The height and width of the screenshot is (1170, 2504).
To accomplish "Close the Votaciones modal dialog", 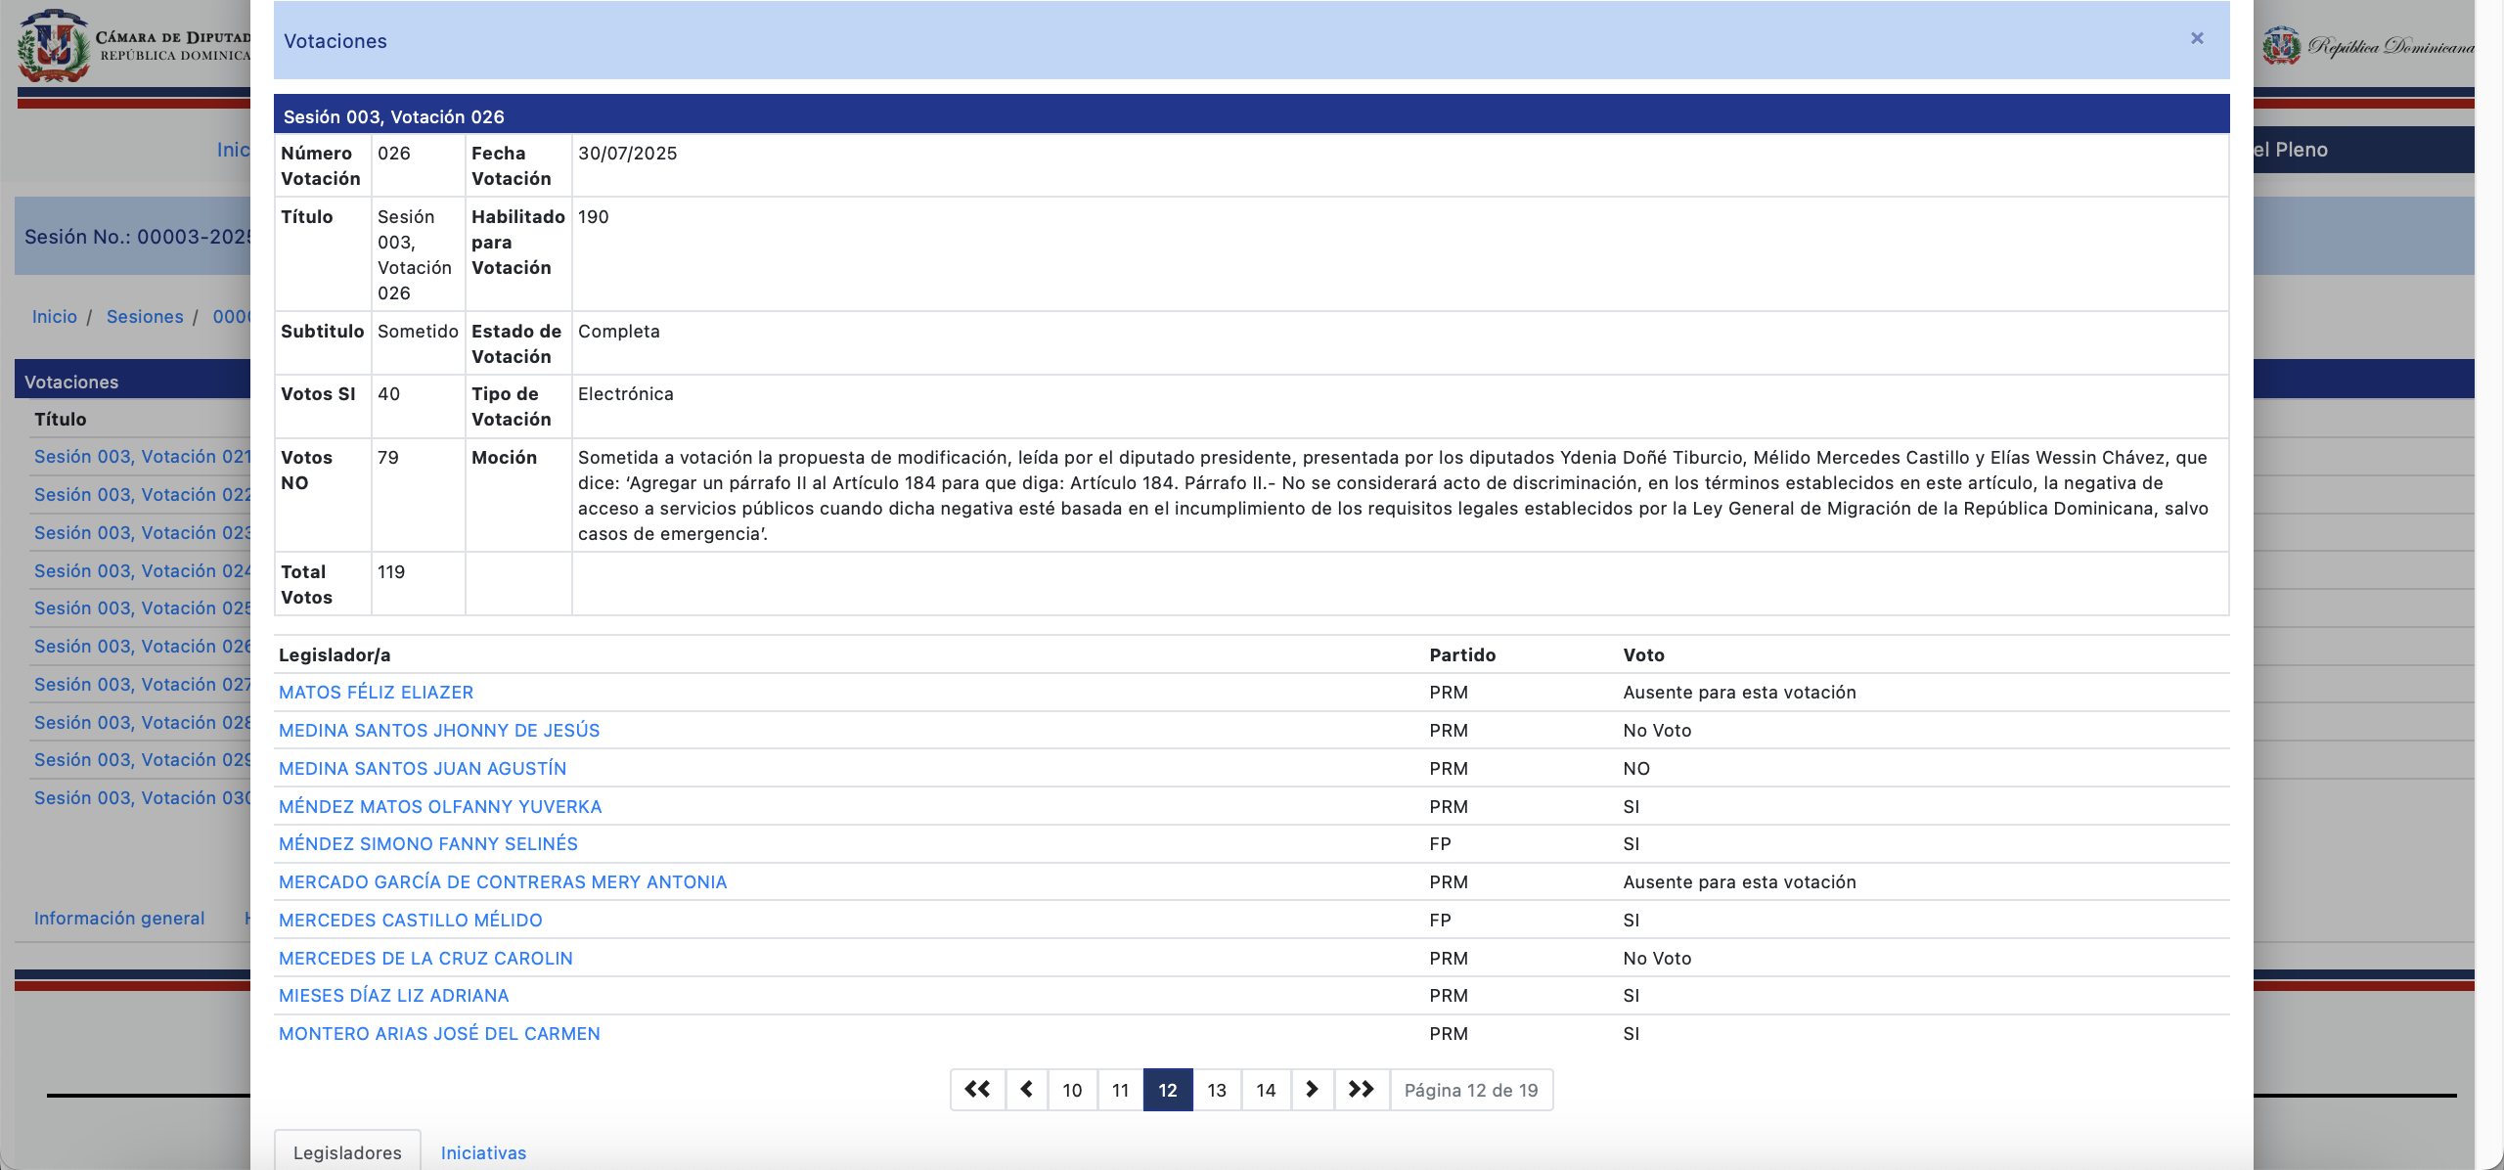I will (x=2197, y=38).
